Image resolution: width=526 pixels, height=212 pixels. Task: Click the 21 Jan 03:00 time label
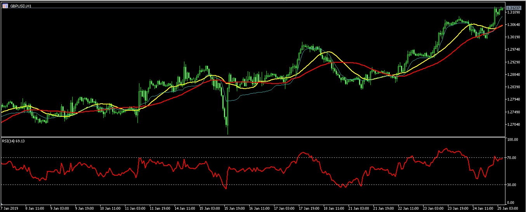point(359,208)
